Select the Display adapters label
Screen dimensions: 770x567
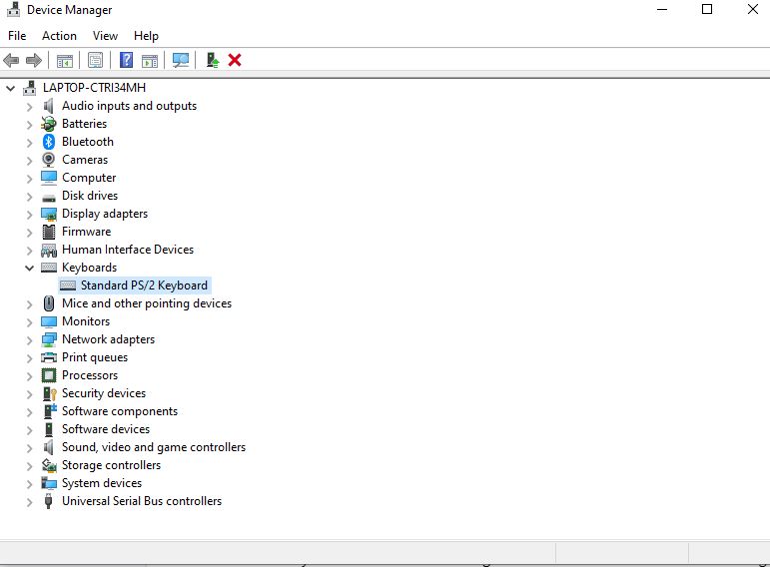105,214
